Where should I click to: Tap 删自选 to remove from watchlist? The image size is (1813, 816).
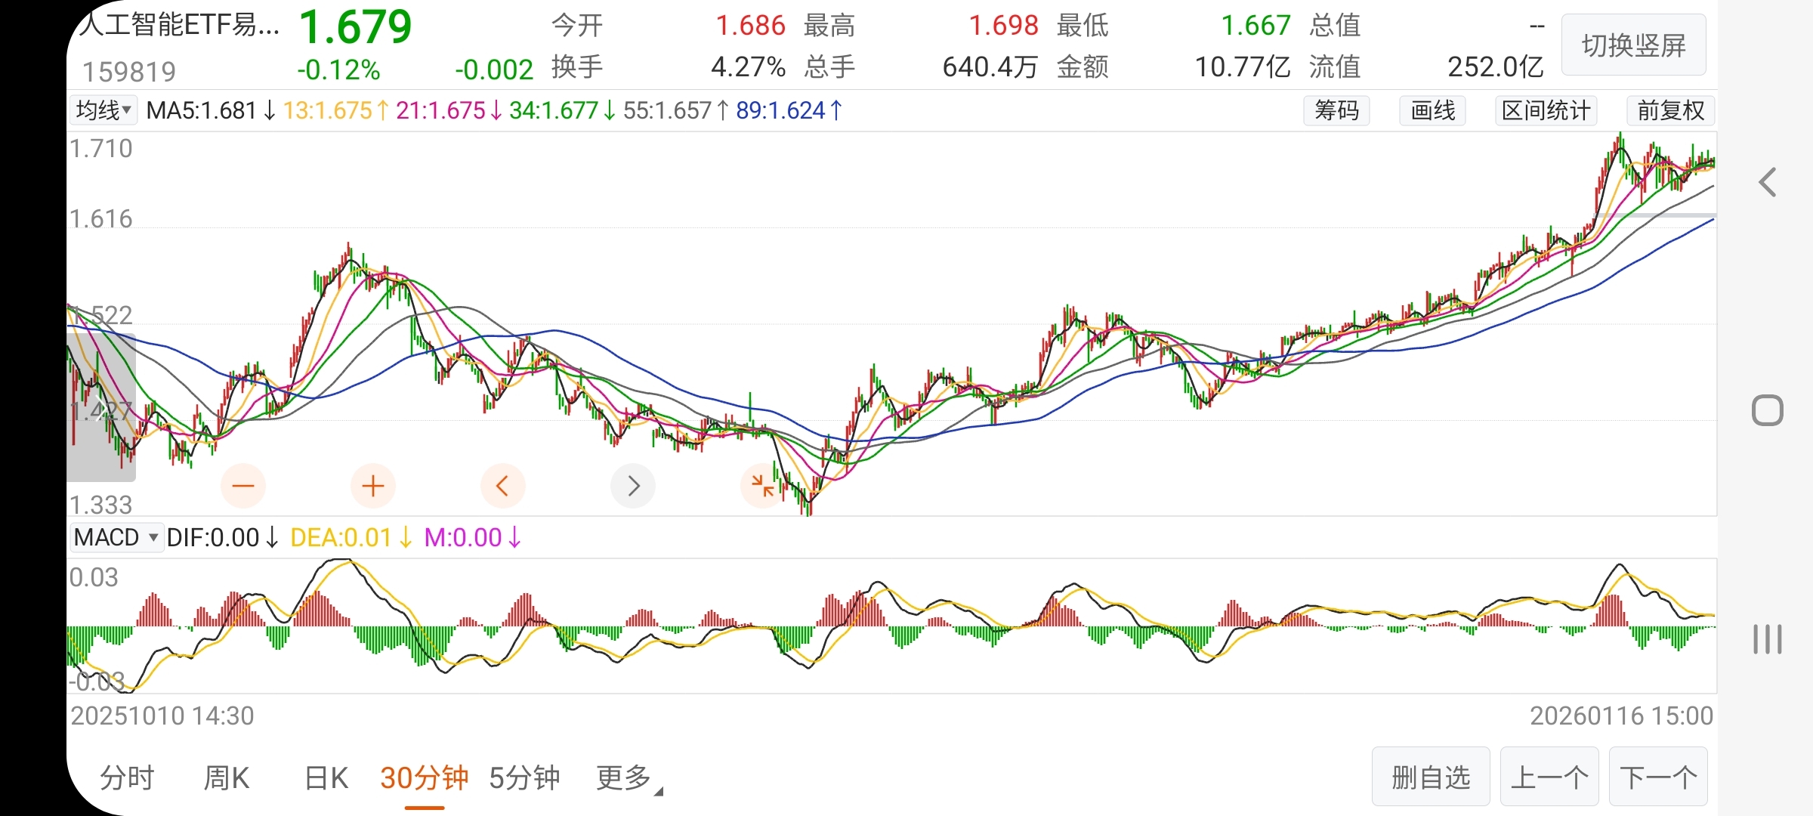pos(1431,777)
